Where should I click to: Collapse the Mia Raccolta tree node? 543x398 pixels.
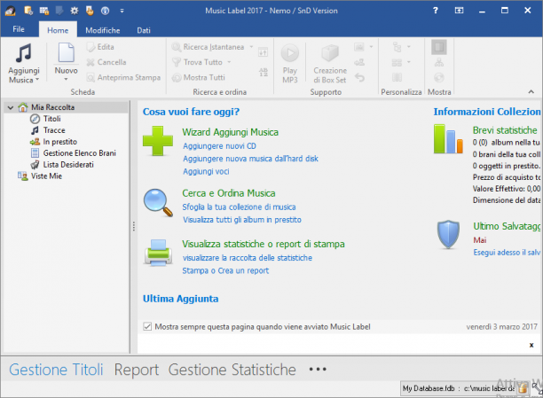[11, 107]
